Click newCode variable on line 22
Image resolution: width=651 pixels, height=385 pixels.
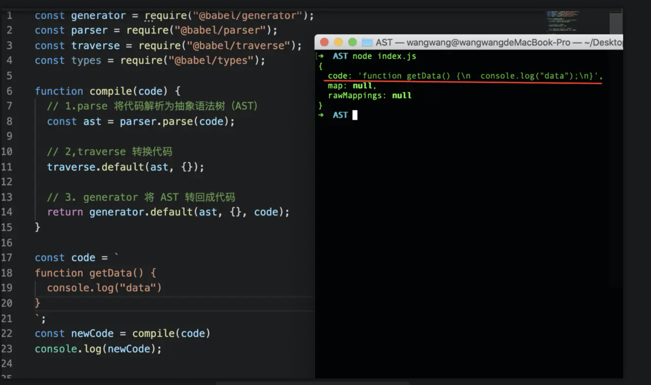92,334
